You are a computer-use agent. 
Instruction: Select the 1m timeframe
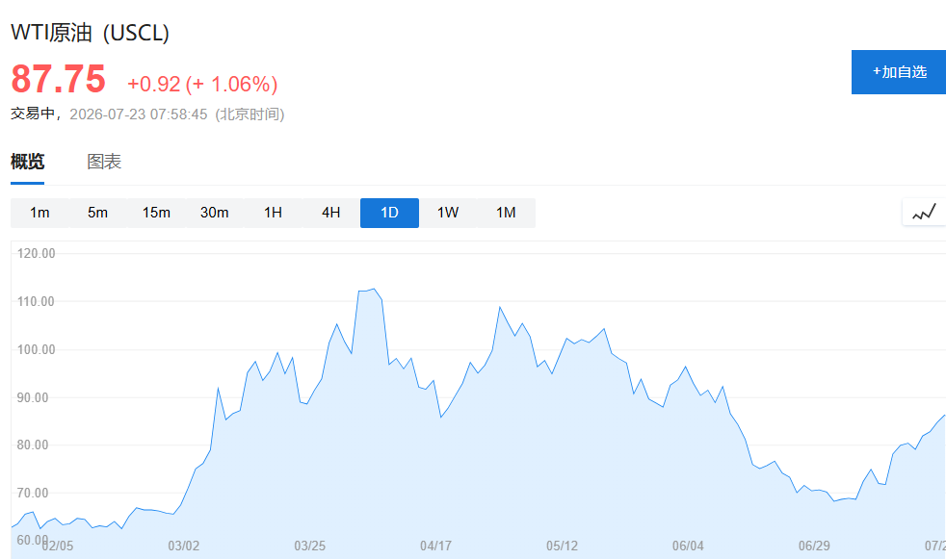pos(39,213)
